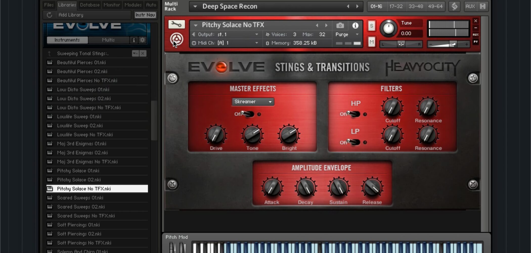Click the Soft Piercings 02.nki file icon
Image resolution: width=531 pixels, height=253 pixels.
pyautogui.click(x=50, y=234)
